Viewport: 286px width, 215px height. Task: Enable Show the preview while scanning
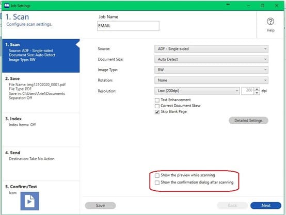157,175
